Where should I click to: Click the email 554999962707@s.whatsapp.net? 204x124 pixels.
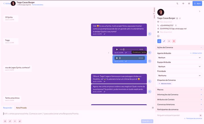pos(173,29)
